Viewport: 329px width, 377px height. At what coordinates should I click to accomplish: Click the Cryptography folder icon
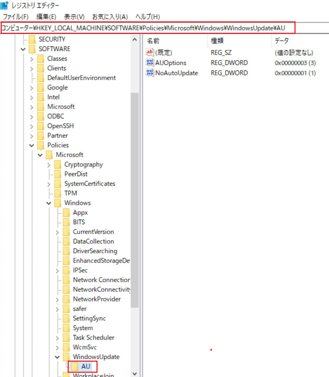pos(58,164)
